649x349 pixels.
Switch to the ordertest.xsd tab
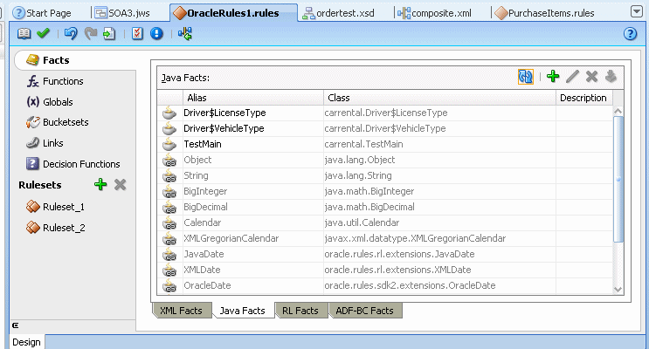338,13
